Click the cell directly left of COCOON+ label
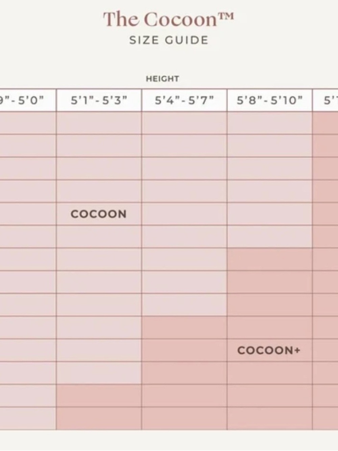 (x=184, y=350)
